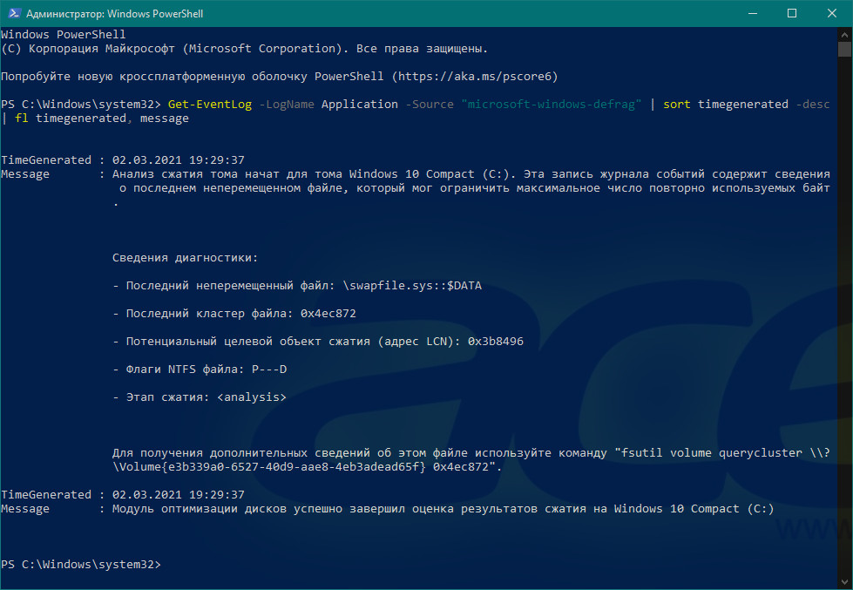Click the -LogName parameter in the command
The image size is (853, 590).
click(287, 105)
